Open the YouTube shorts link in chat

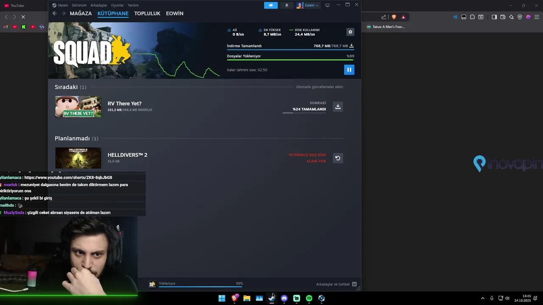click(68, 177)
